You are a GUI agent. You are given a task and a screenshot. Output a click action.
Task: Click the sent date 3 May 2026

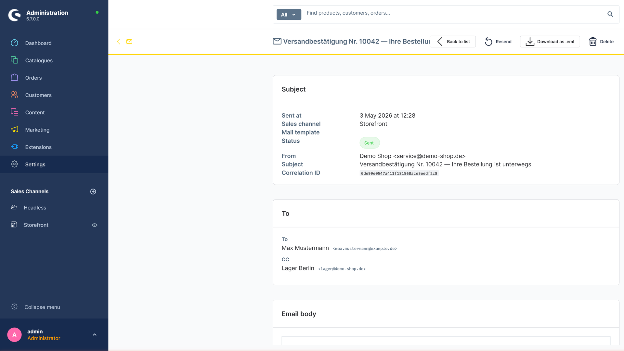click(387, 115)
